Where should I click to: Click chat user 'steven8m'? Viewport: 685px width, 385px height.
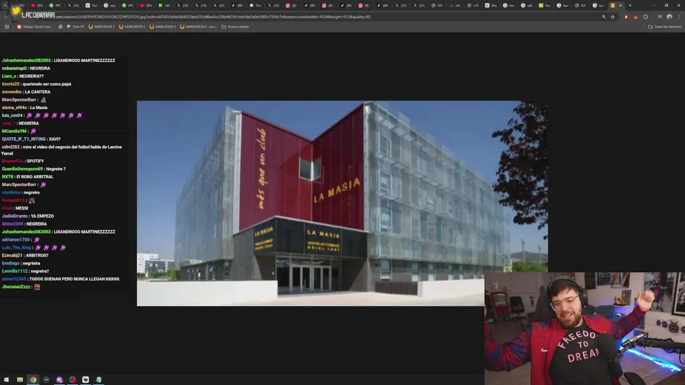click(x=12, y=92)
